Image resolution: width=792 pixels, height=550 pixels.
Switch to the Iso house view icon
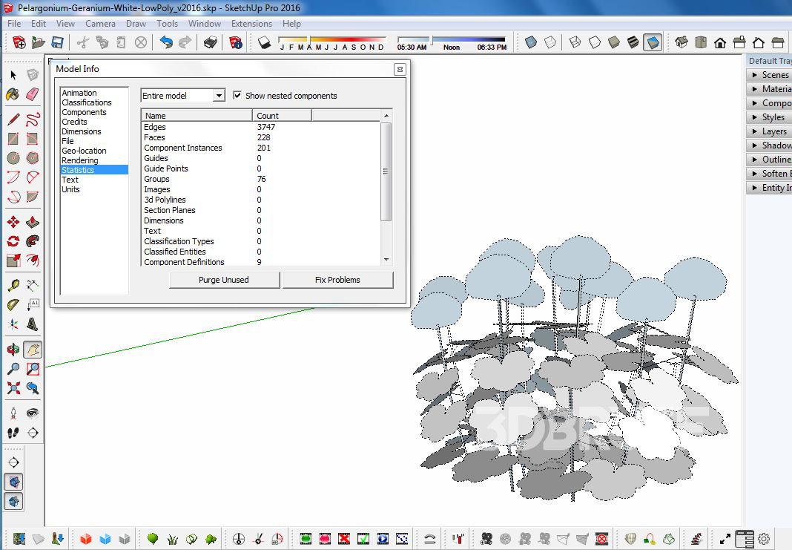(x=682, y=43)
